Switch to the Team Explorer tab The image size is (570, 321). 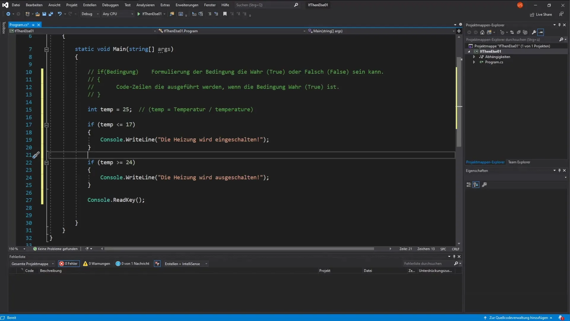tap(519, 162)
